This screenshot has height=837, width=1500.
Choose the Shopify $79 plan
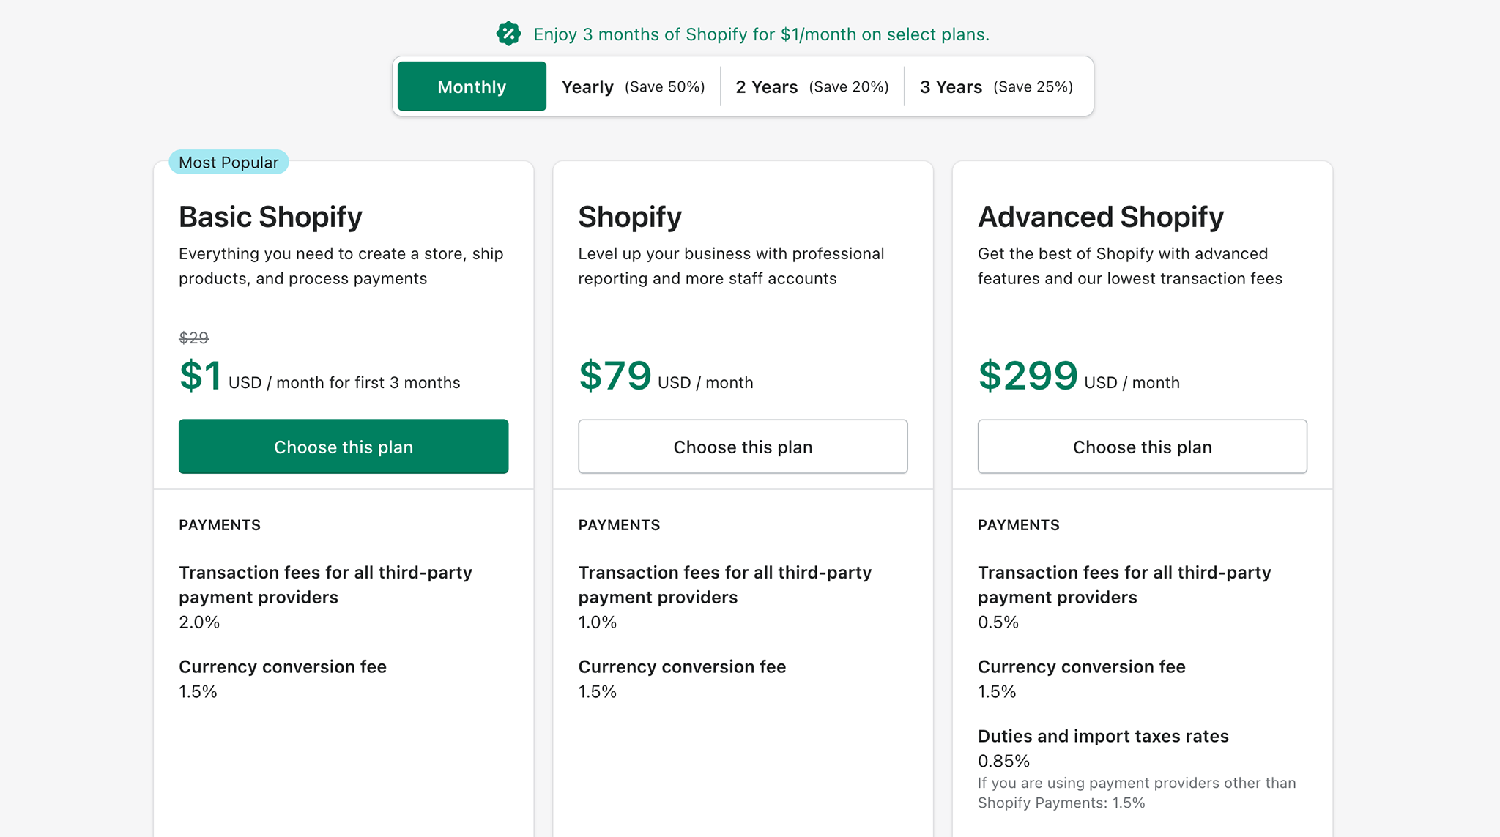pyautogui.click(x=742, y=447)
